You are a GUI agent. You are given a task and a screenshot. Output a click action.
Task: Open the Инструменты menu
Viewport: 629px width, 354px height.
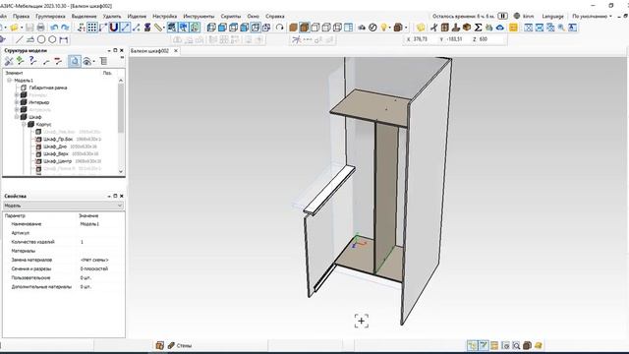pyautogui.click(x=199, y=16)
